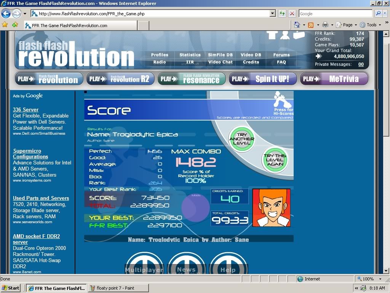Click Try This Level Again button
The height and width of the screenshot is (293, 390).
pyautogui.click(x=275, y=160)
